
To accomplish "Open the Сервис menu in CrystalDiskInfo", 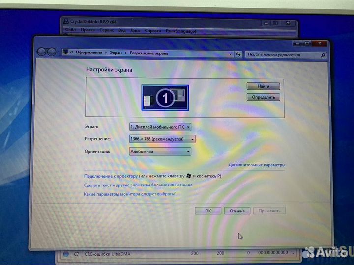I will (107, 30).
